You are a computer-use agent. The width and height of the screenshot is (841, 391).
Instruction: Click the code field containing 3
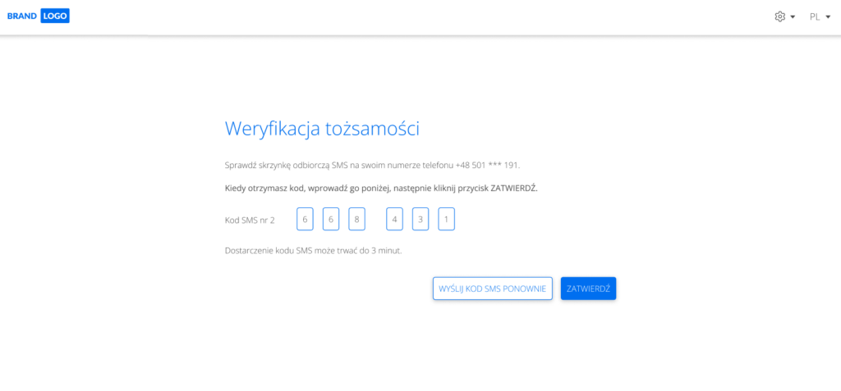pyautogui.click(x=420, y=220)
